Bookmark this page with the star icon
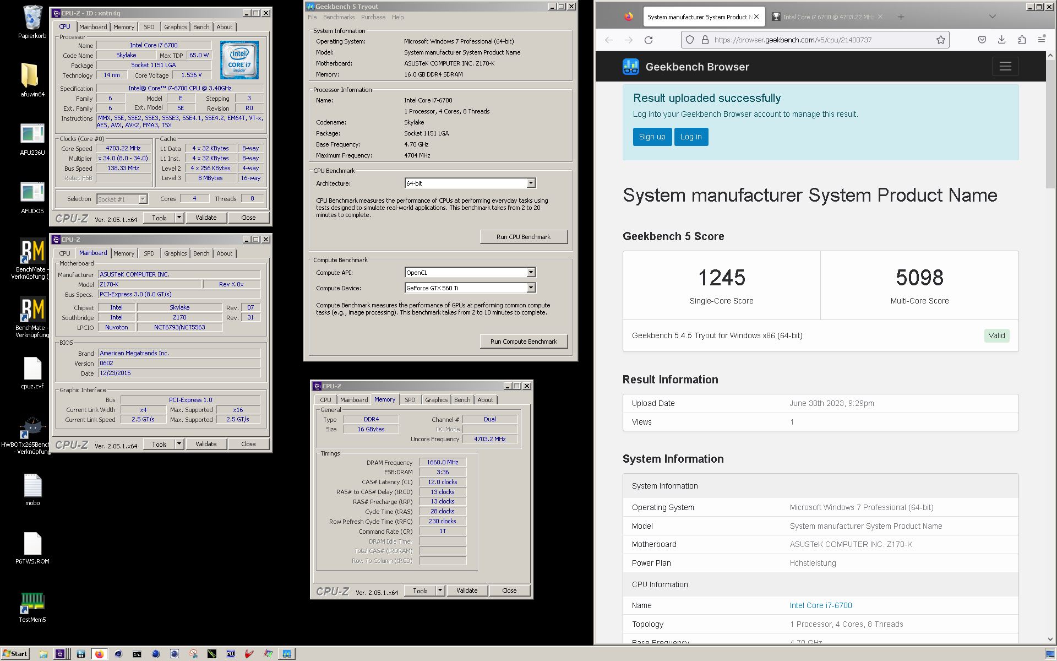This screenshot has height=661, width=1057. pyautogui.click(x=941, y=40)
